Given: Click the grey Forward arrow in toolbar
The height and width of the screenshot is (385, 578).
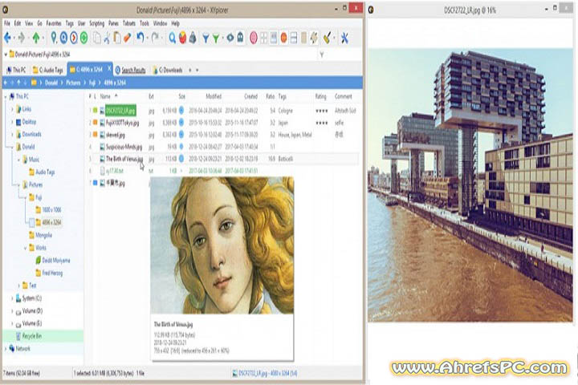Looking at the screenshot, I should (x=22, y=38).
